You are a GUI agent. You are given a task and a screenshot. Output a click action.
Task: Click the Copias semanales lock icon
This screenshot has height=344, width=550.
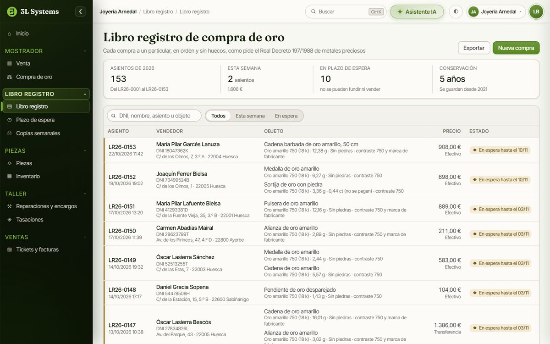tap(10, 133)
